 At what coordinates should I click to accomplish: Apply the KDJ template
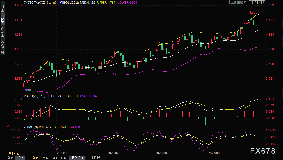click(x=55, y=158)
